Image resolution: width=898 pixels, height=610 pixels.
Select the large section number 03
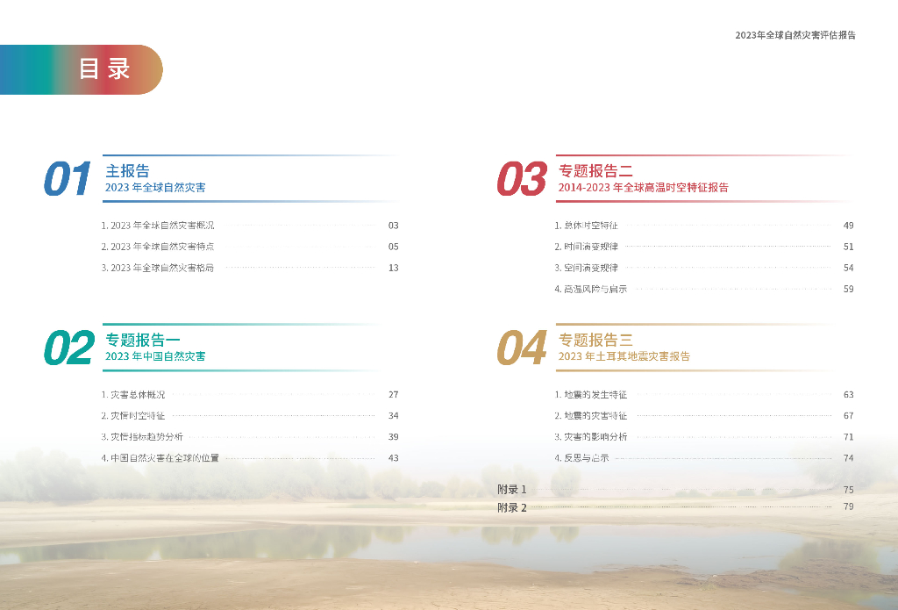pos(522,179)
